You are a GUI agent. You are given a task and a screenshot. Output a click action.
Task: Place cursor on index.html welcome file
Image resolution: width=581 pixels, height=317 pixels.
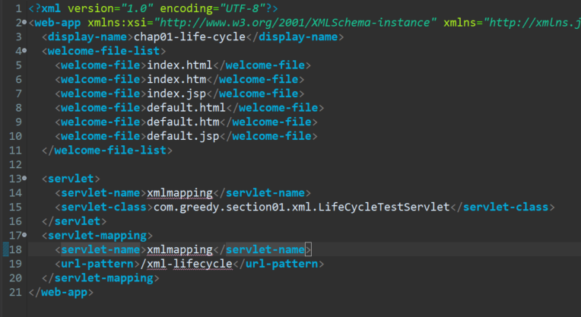tap(179, 65)
